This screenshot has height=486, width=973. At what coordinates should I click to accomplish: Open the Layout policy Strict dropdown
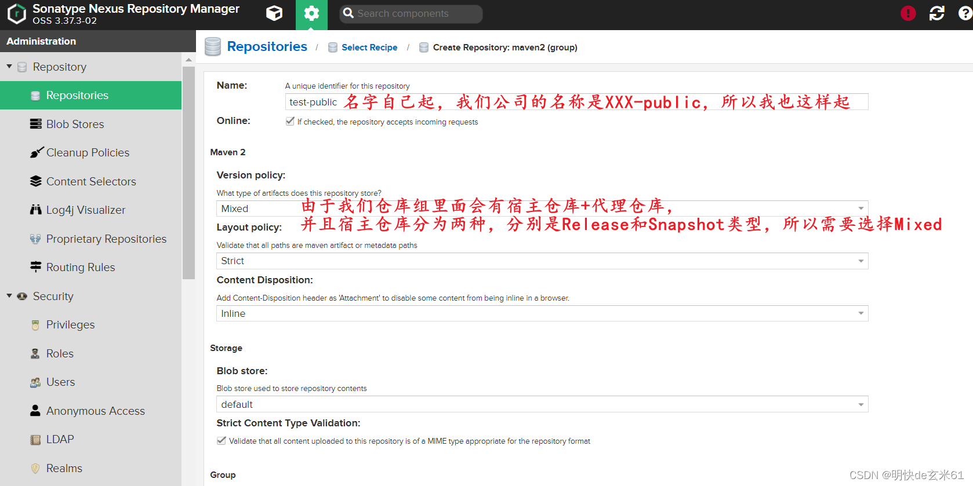(542, 261)
